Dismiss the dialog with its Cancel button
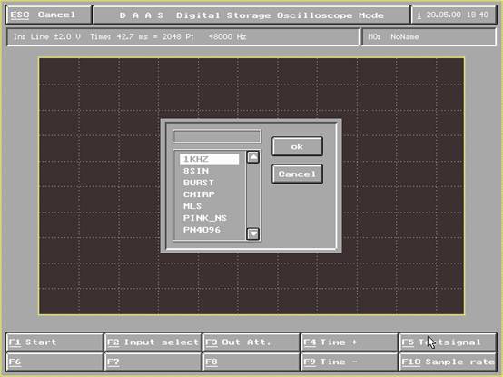Image resolution: width=503 pixels, height=377 pixels. point(297,174)
